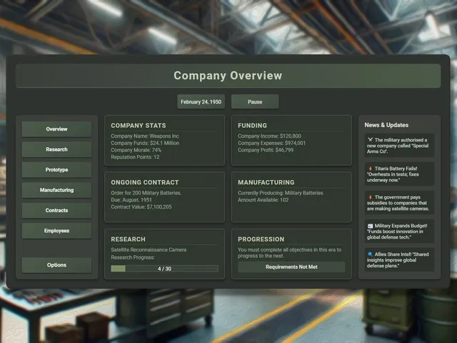Viewport: 457px width, 343px height.
Task: Open the Overview tab in sidebar
Action: [x=56, y=129]
